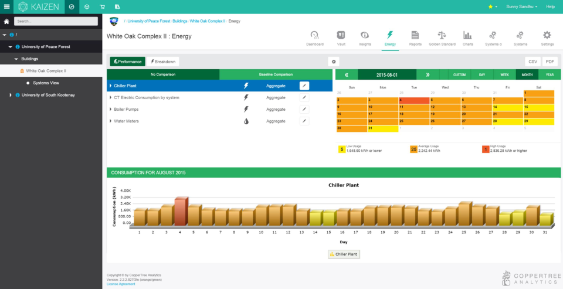Open the Help menu

point(551,7)
